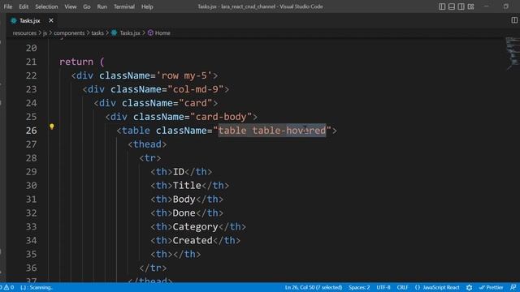Click the "col-md-9" string on line 23

pos(198,89)
